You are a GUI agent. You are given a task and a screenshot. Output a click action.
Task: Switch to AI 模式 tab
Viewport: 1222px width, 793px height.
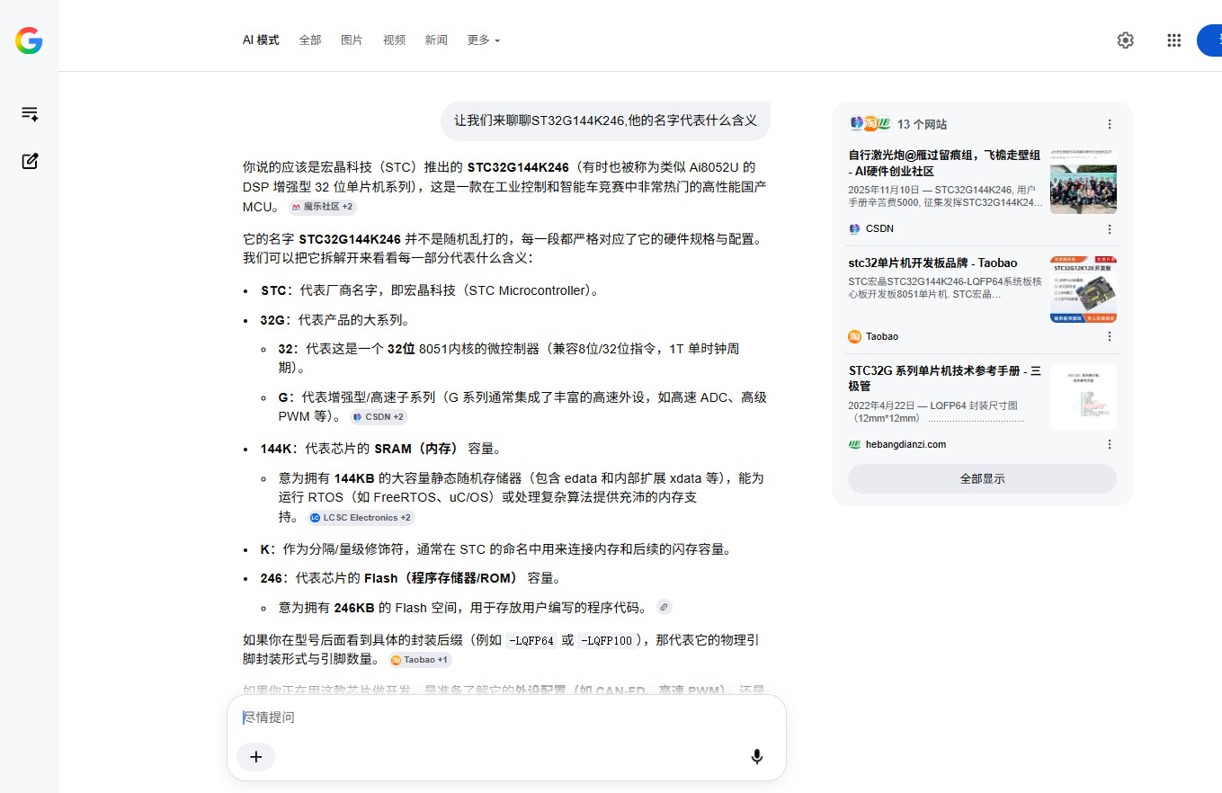tap(261, 40)
